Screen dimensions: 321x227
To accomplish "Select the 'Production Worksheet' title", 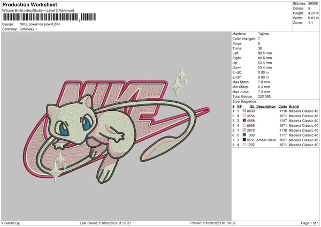I will pos(29,4).
